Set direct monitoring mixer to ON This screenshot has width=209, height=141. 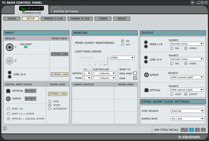123,41
